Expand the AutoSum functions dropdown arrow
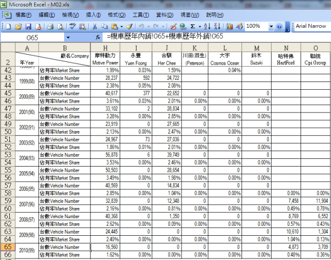Screen dimensions: 331x260 [x=200, y=27]
